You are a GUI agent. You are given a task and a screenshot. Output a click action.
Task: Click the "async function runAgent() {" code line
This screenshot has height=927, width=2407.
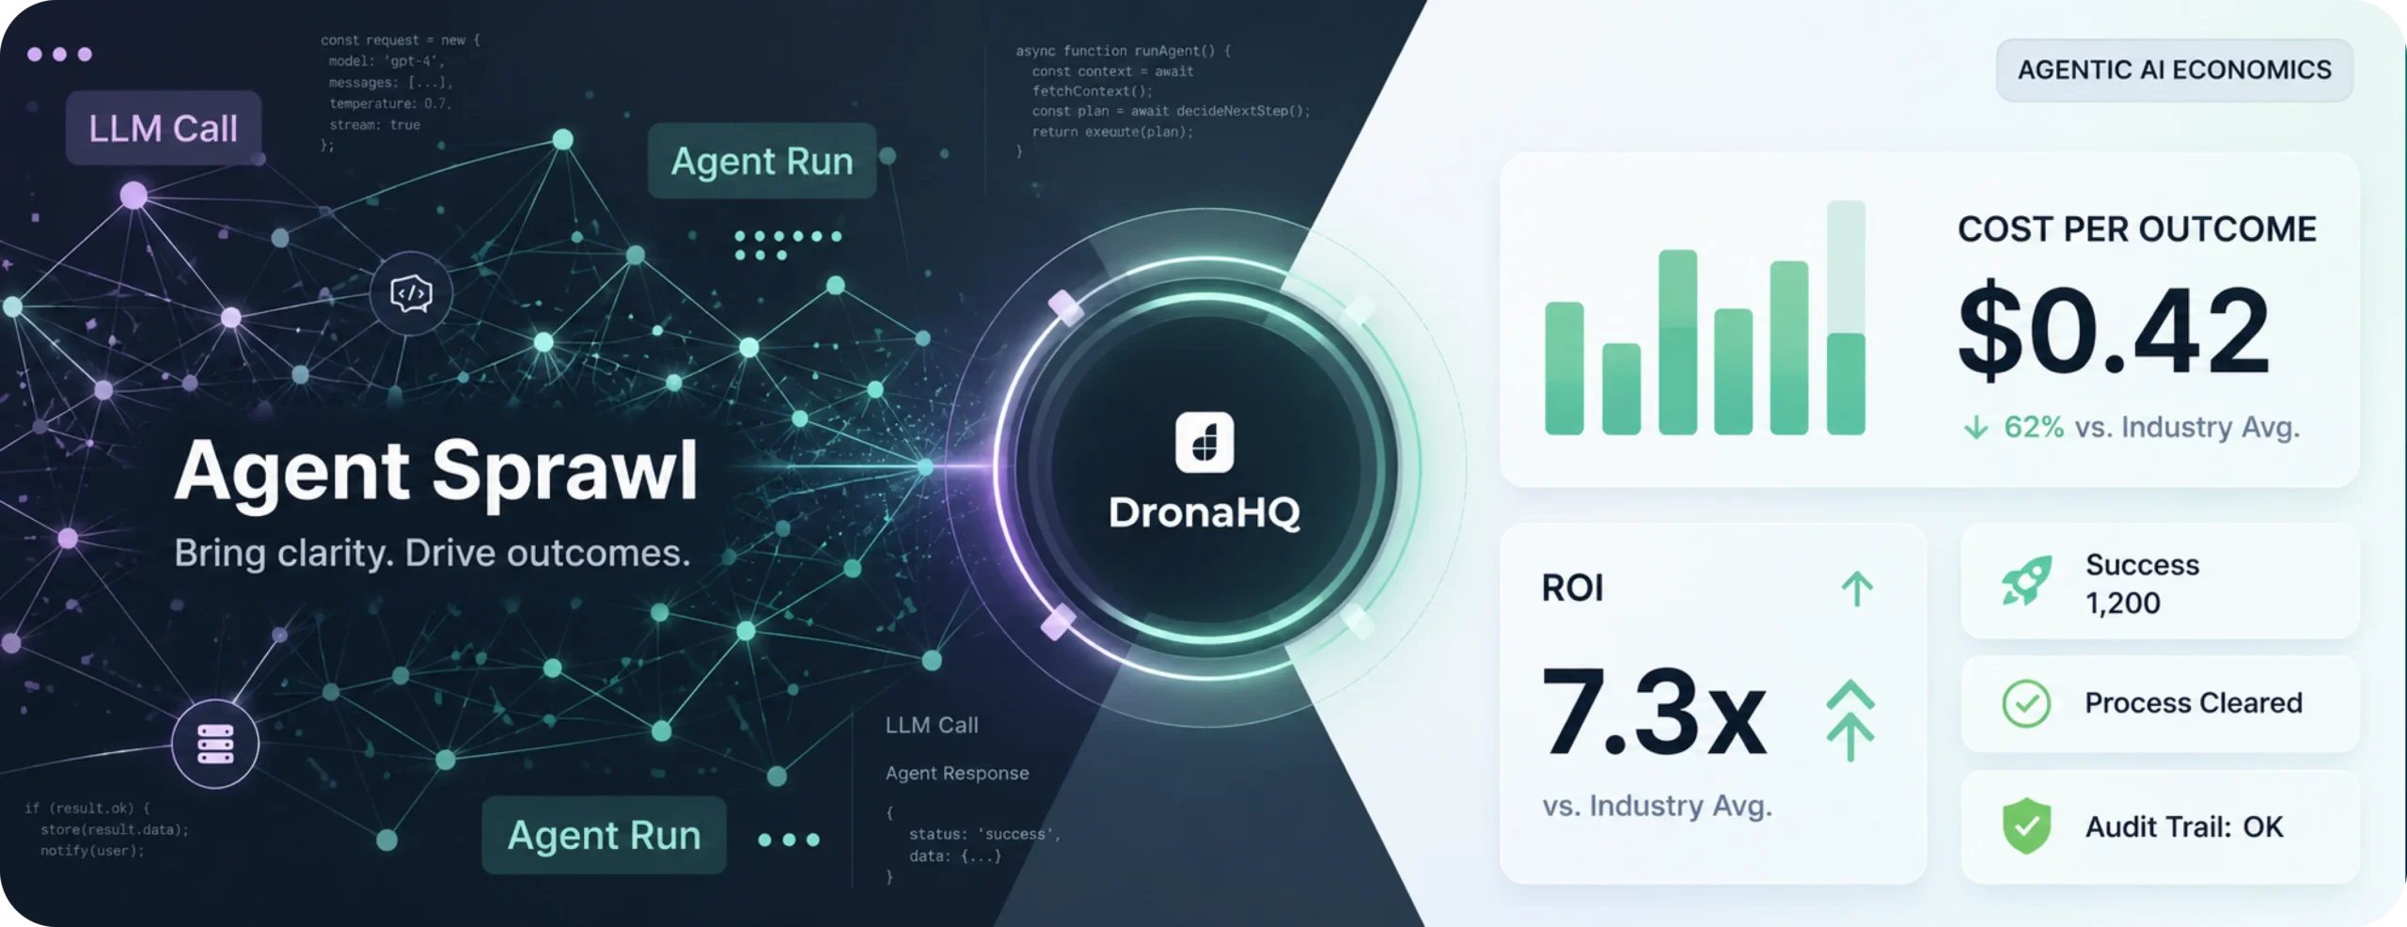coord(1123,51)
